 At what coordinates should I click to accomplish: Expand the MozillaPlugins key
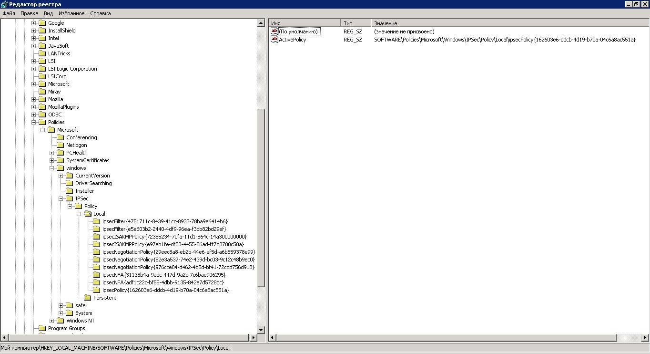pos(34,107)
